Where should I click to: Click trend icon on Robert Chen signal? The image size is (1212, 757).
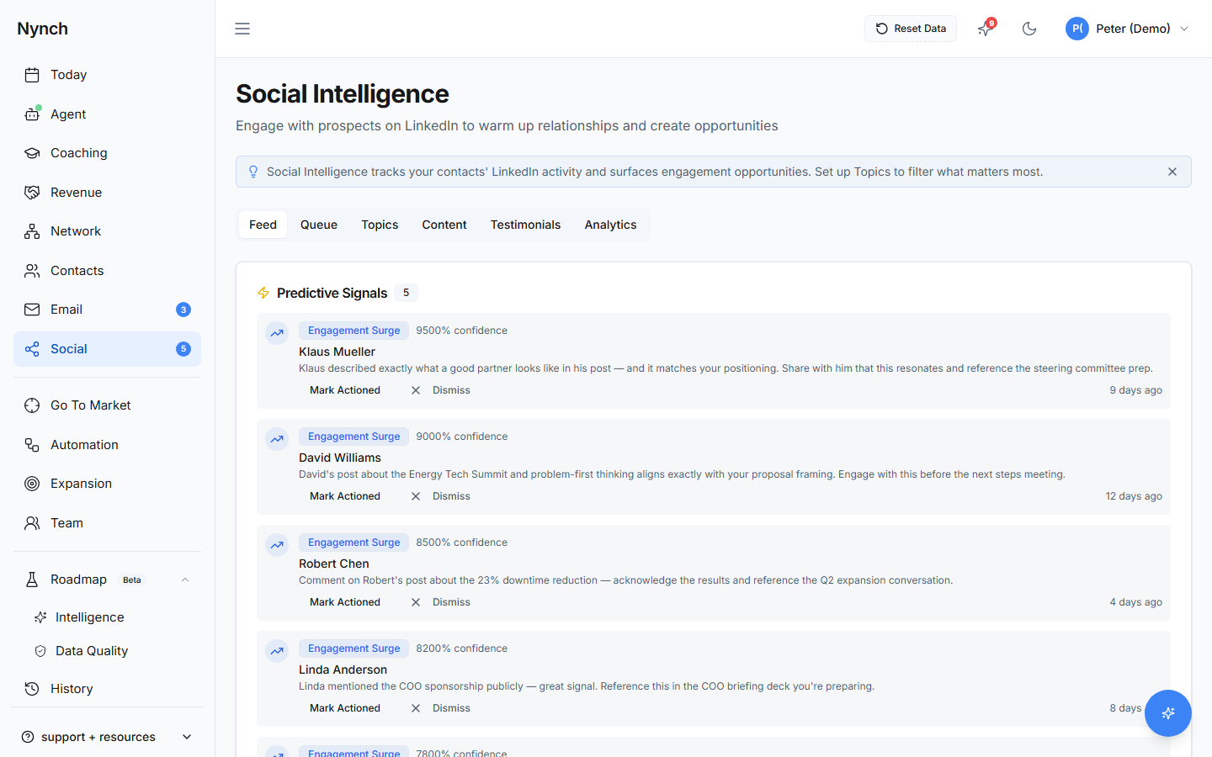[277, 545]
